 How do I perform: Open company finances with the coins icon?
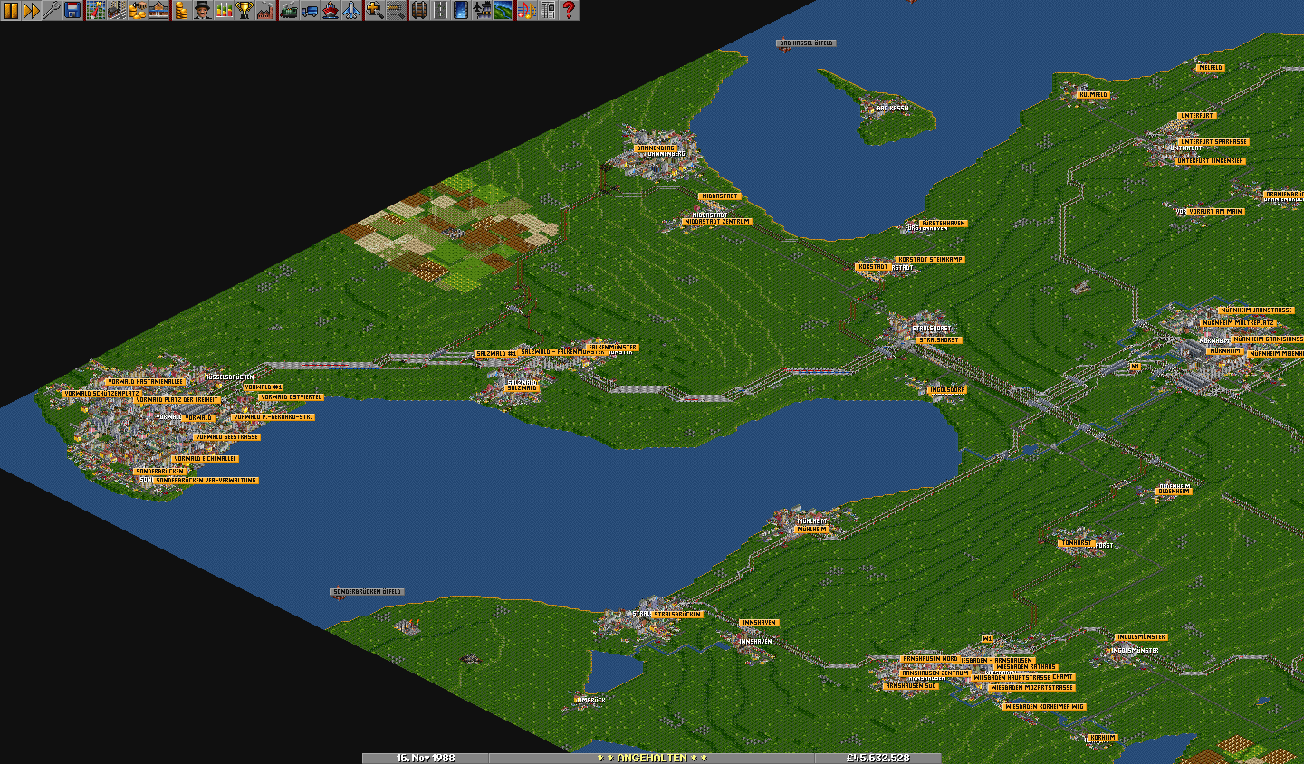pyautogui.click(x=181, y=11)
